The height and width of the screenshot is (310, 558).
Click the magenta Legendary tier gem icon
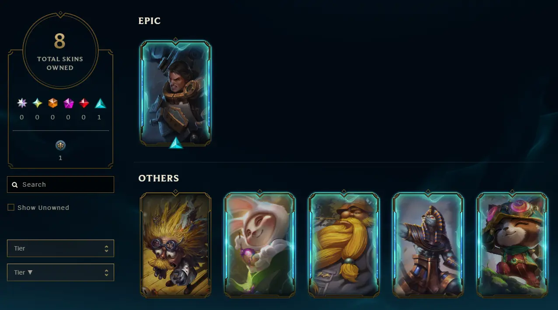(69, 103)
